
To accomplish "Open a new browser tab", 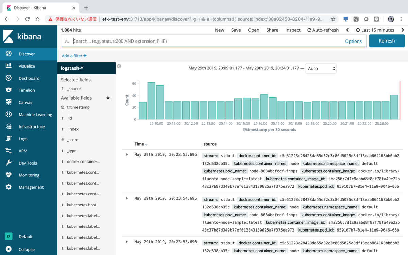I will [86, 8].
